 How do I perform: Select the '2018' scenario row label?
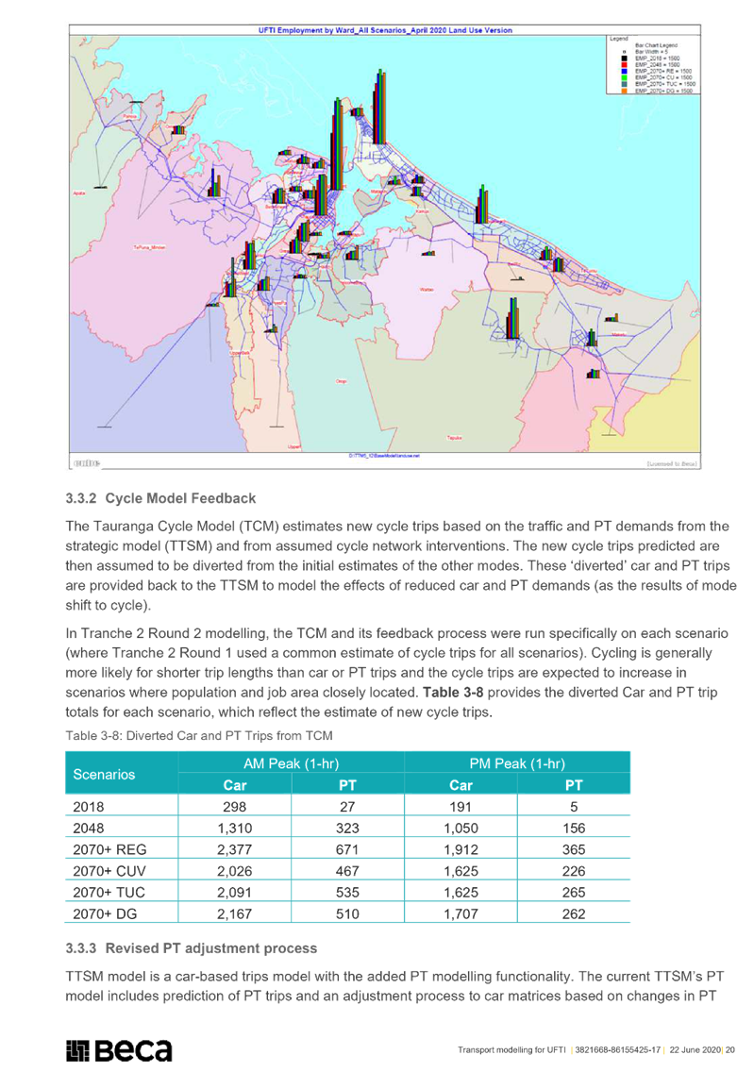click(x=89, y=807)
